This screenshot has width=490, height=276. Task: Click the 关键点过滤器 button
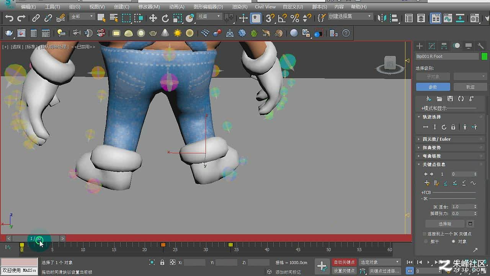click(x=385, y=271)
